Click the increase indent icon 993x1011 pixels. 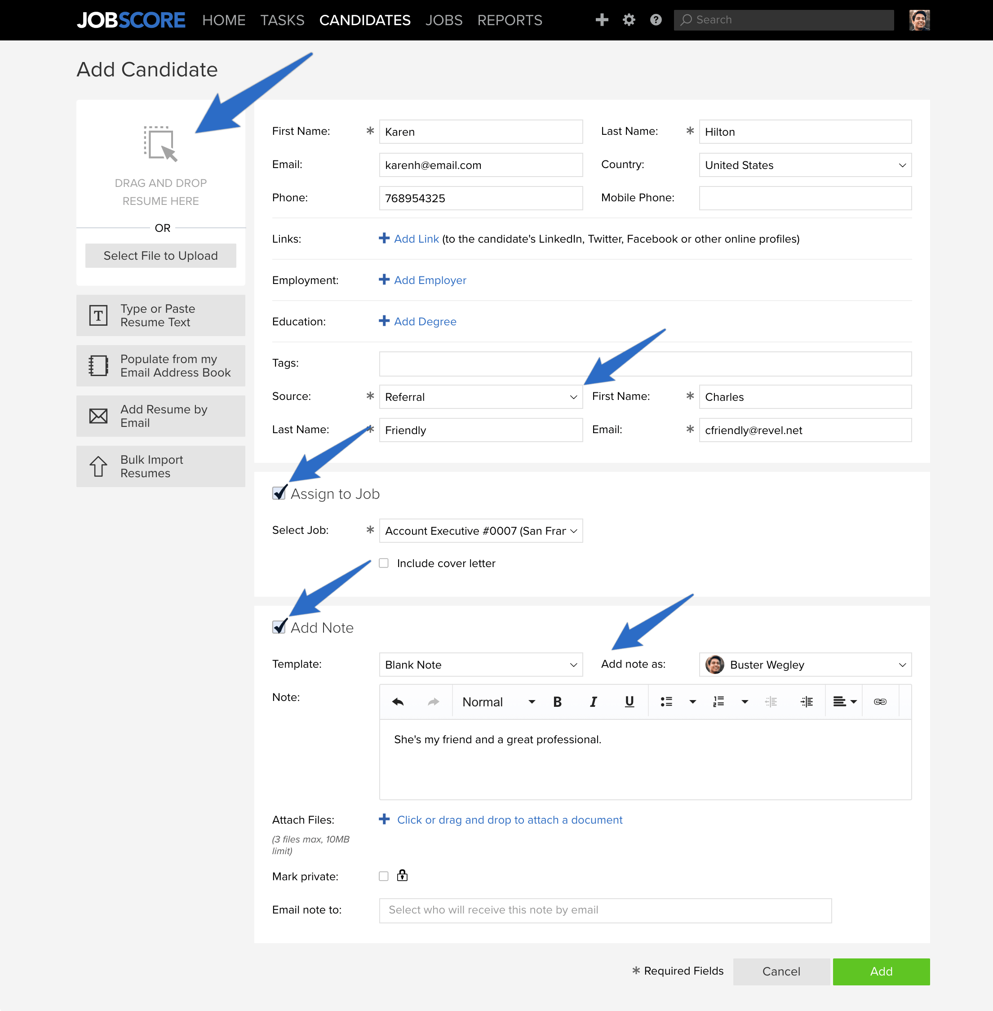(x=807, y=702)
